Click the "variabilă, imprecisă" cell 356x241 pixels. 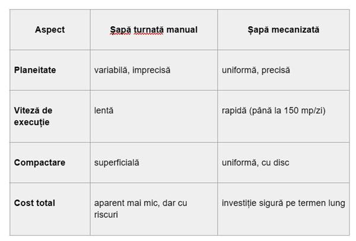[132, 70]
